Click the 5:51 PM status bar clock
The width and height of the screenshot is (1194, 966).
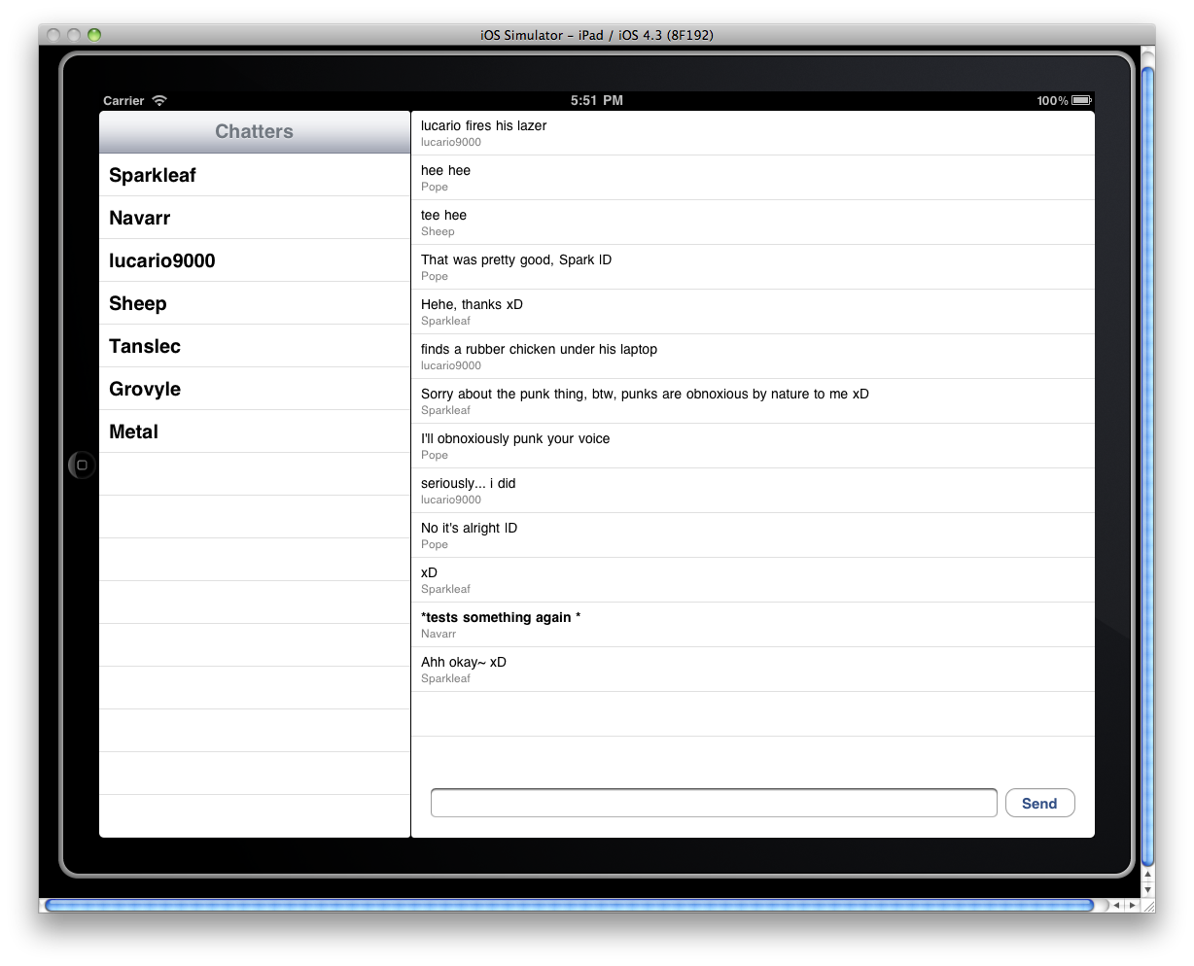(x=597, y=100)
